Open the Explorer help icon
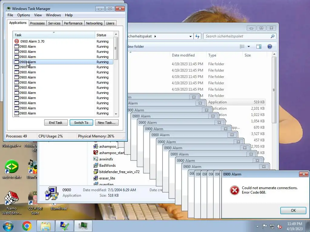This screenshot has height=232, width=310. click(270, 47)
